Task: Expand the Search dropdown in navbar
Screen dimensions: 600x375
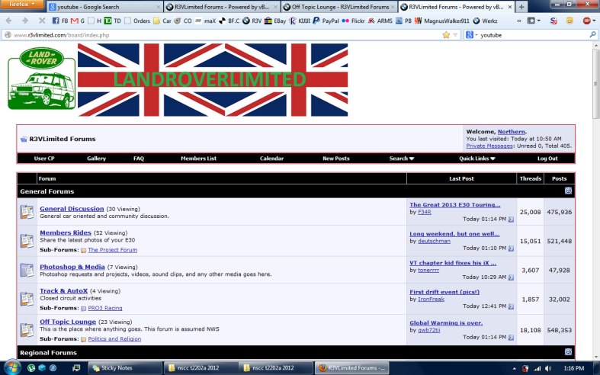Action: click(x=402, y=159)
